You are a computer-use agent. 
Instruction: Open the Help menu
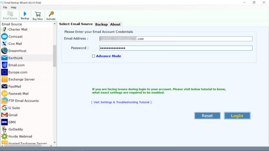click(14, 7)
